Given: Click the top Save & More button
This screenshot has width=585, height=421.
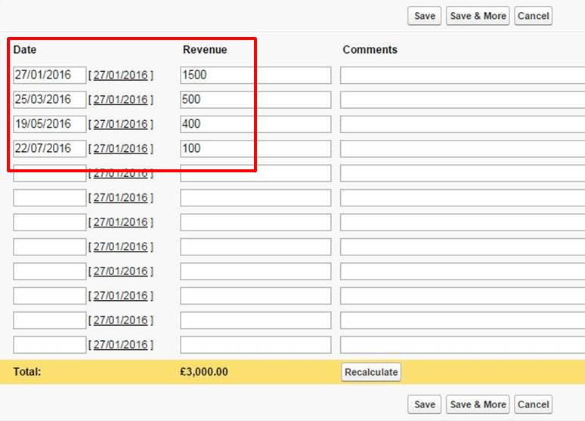Looking at the screenshot, I should coord(478,16).
